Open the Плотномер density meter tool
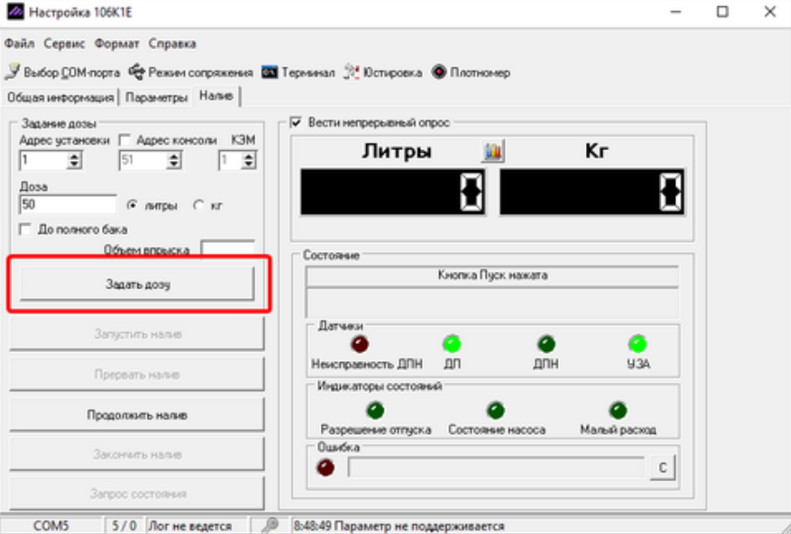Image resolution: width=791 pixels, height=534 pixels. coord(470,73)
